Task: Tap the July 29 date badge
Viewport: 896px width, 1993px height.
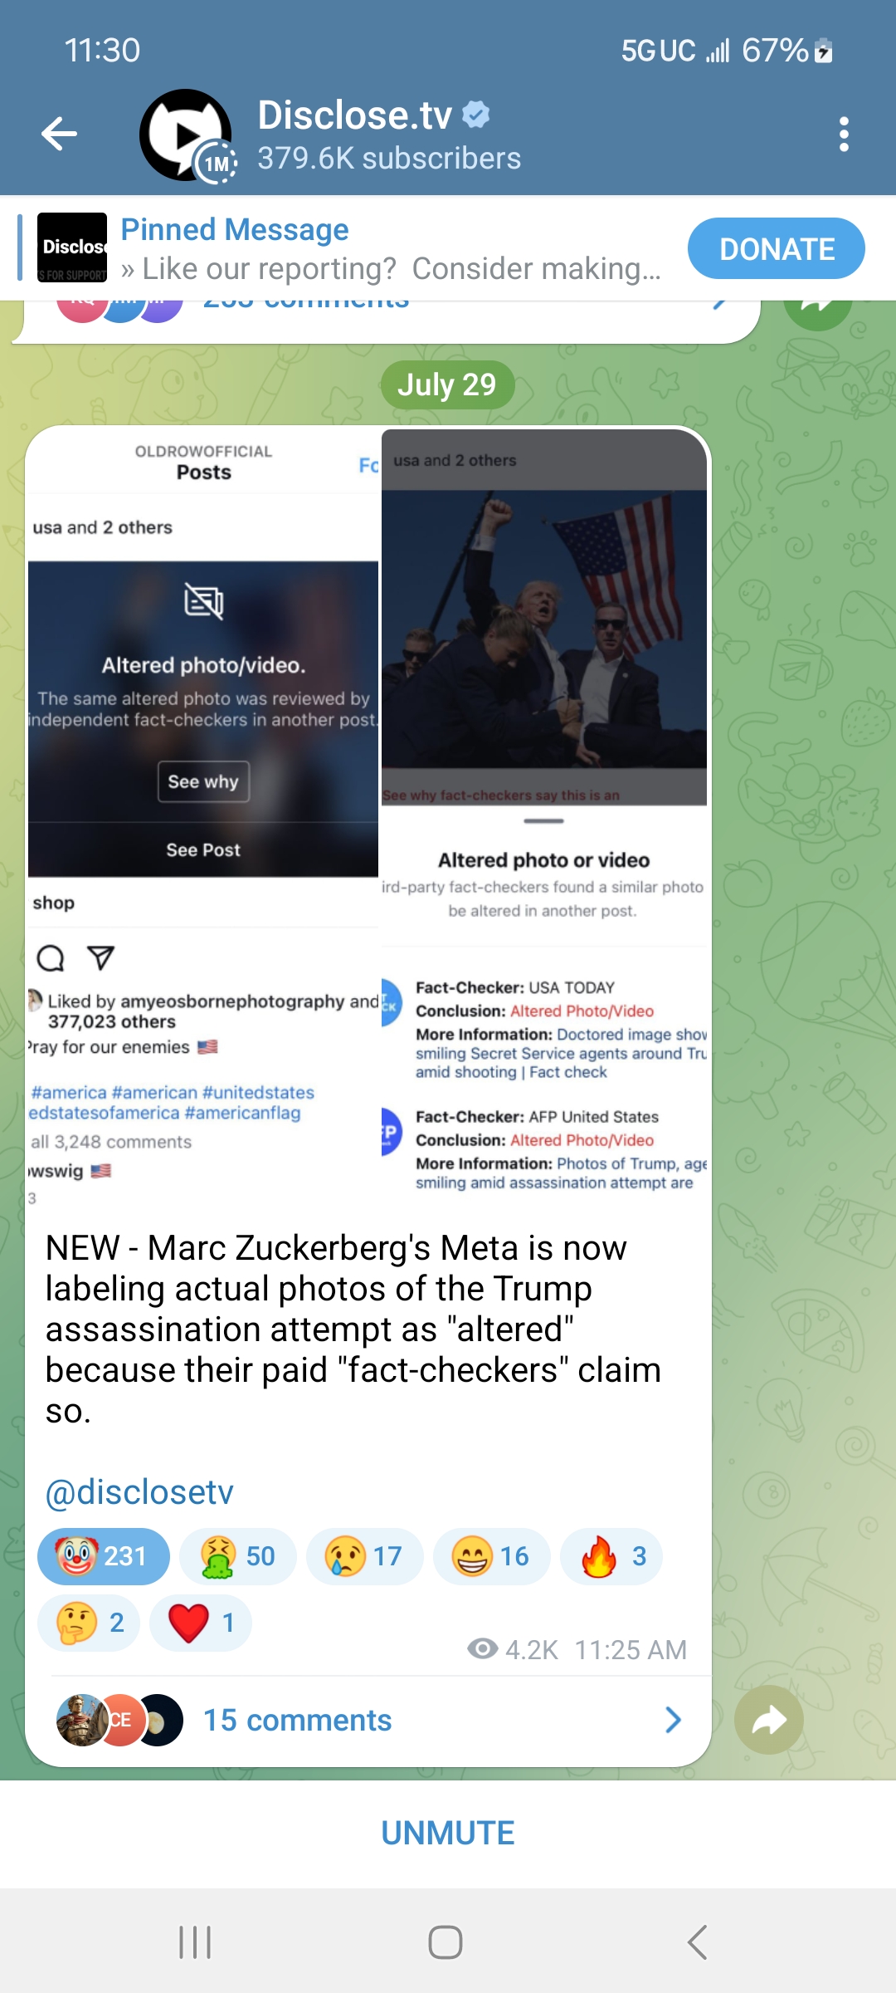Action: (447, 384)
